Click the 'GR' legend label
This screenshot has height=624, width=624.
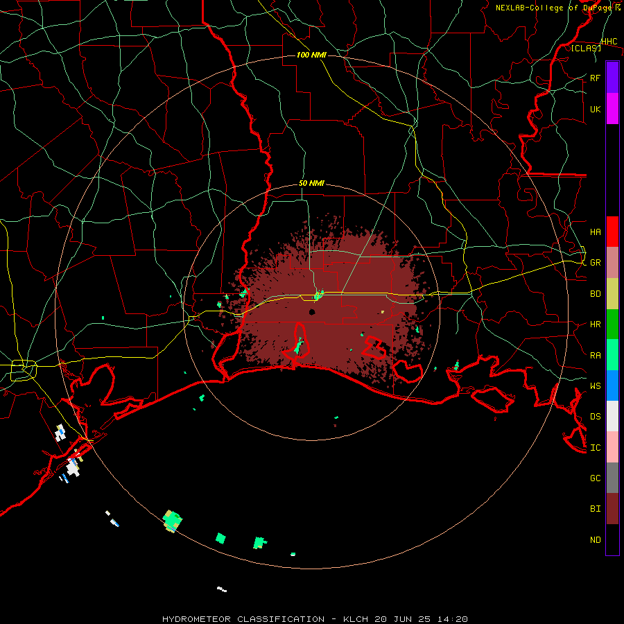[x=595, y=263]
